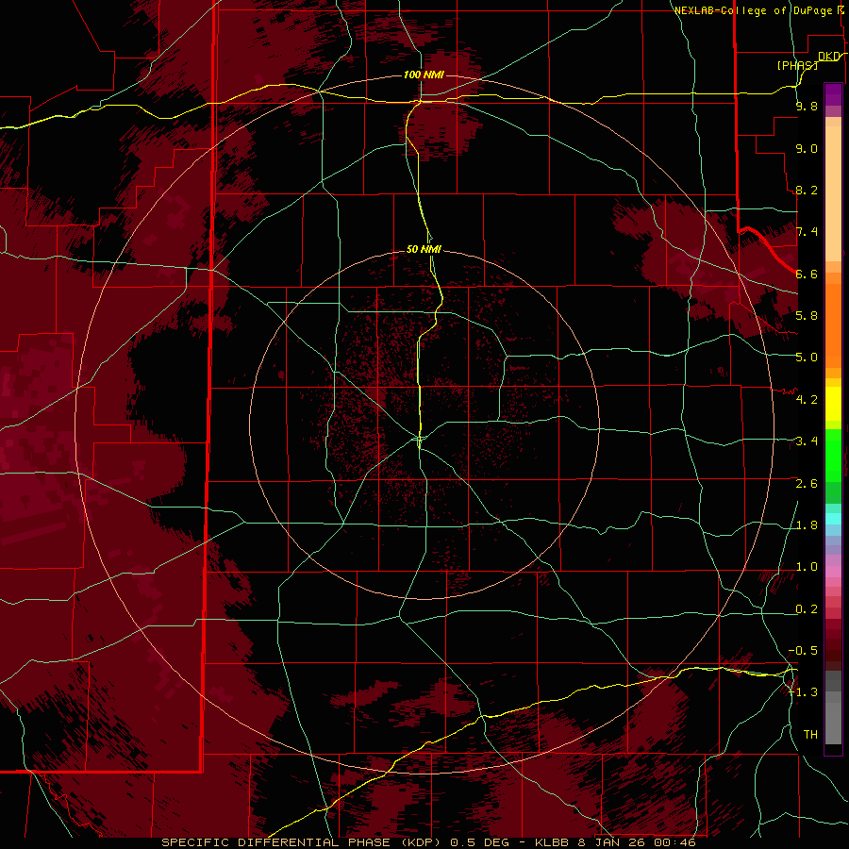Click "SPECIFIC DIFFERENTIAL PHASE" in the caption

276,842
